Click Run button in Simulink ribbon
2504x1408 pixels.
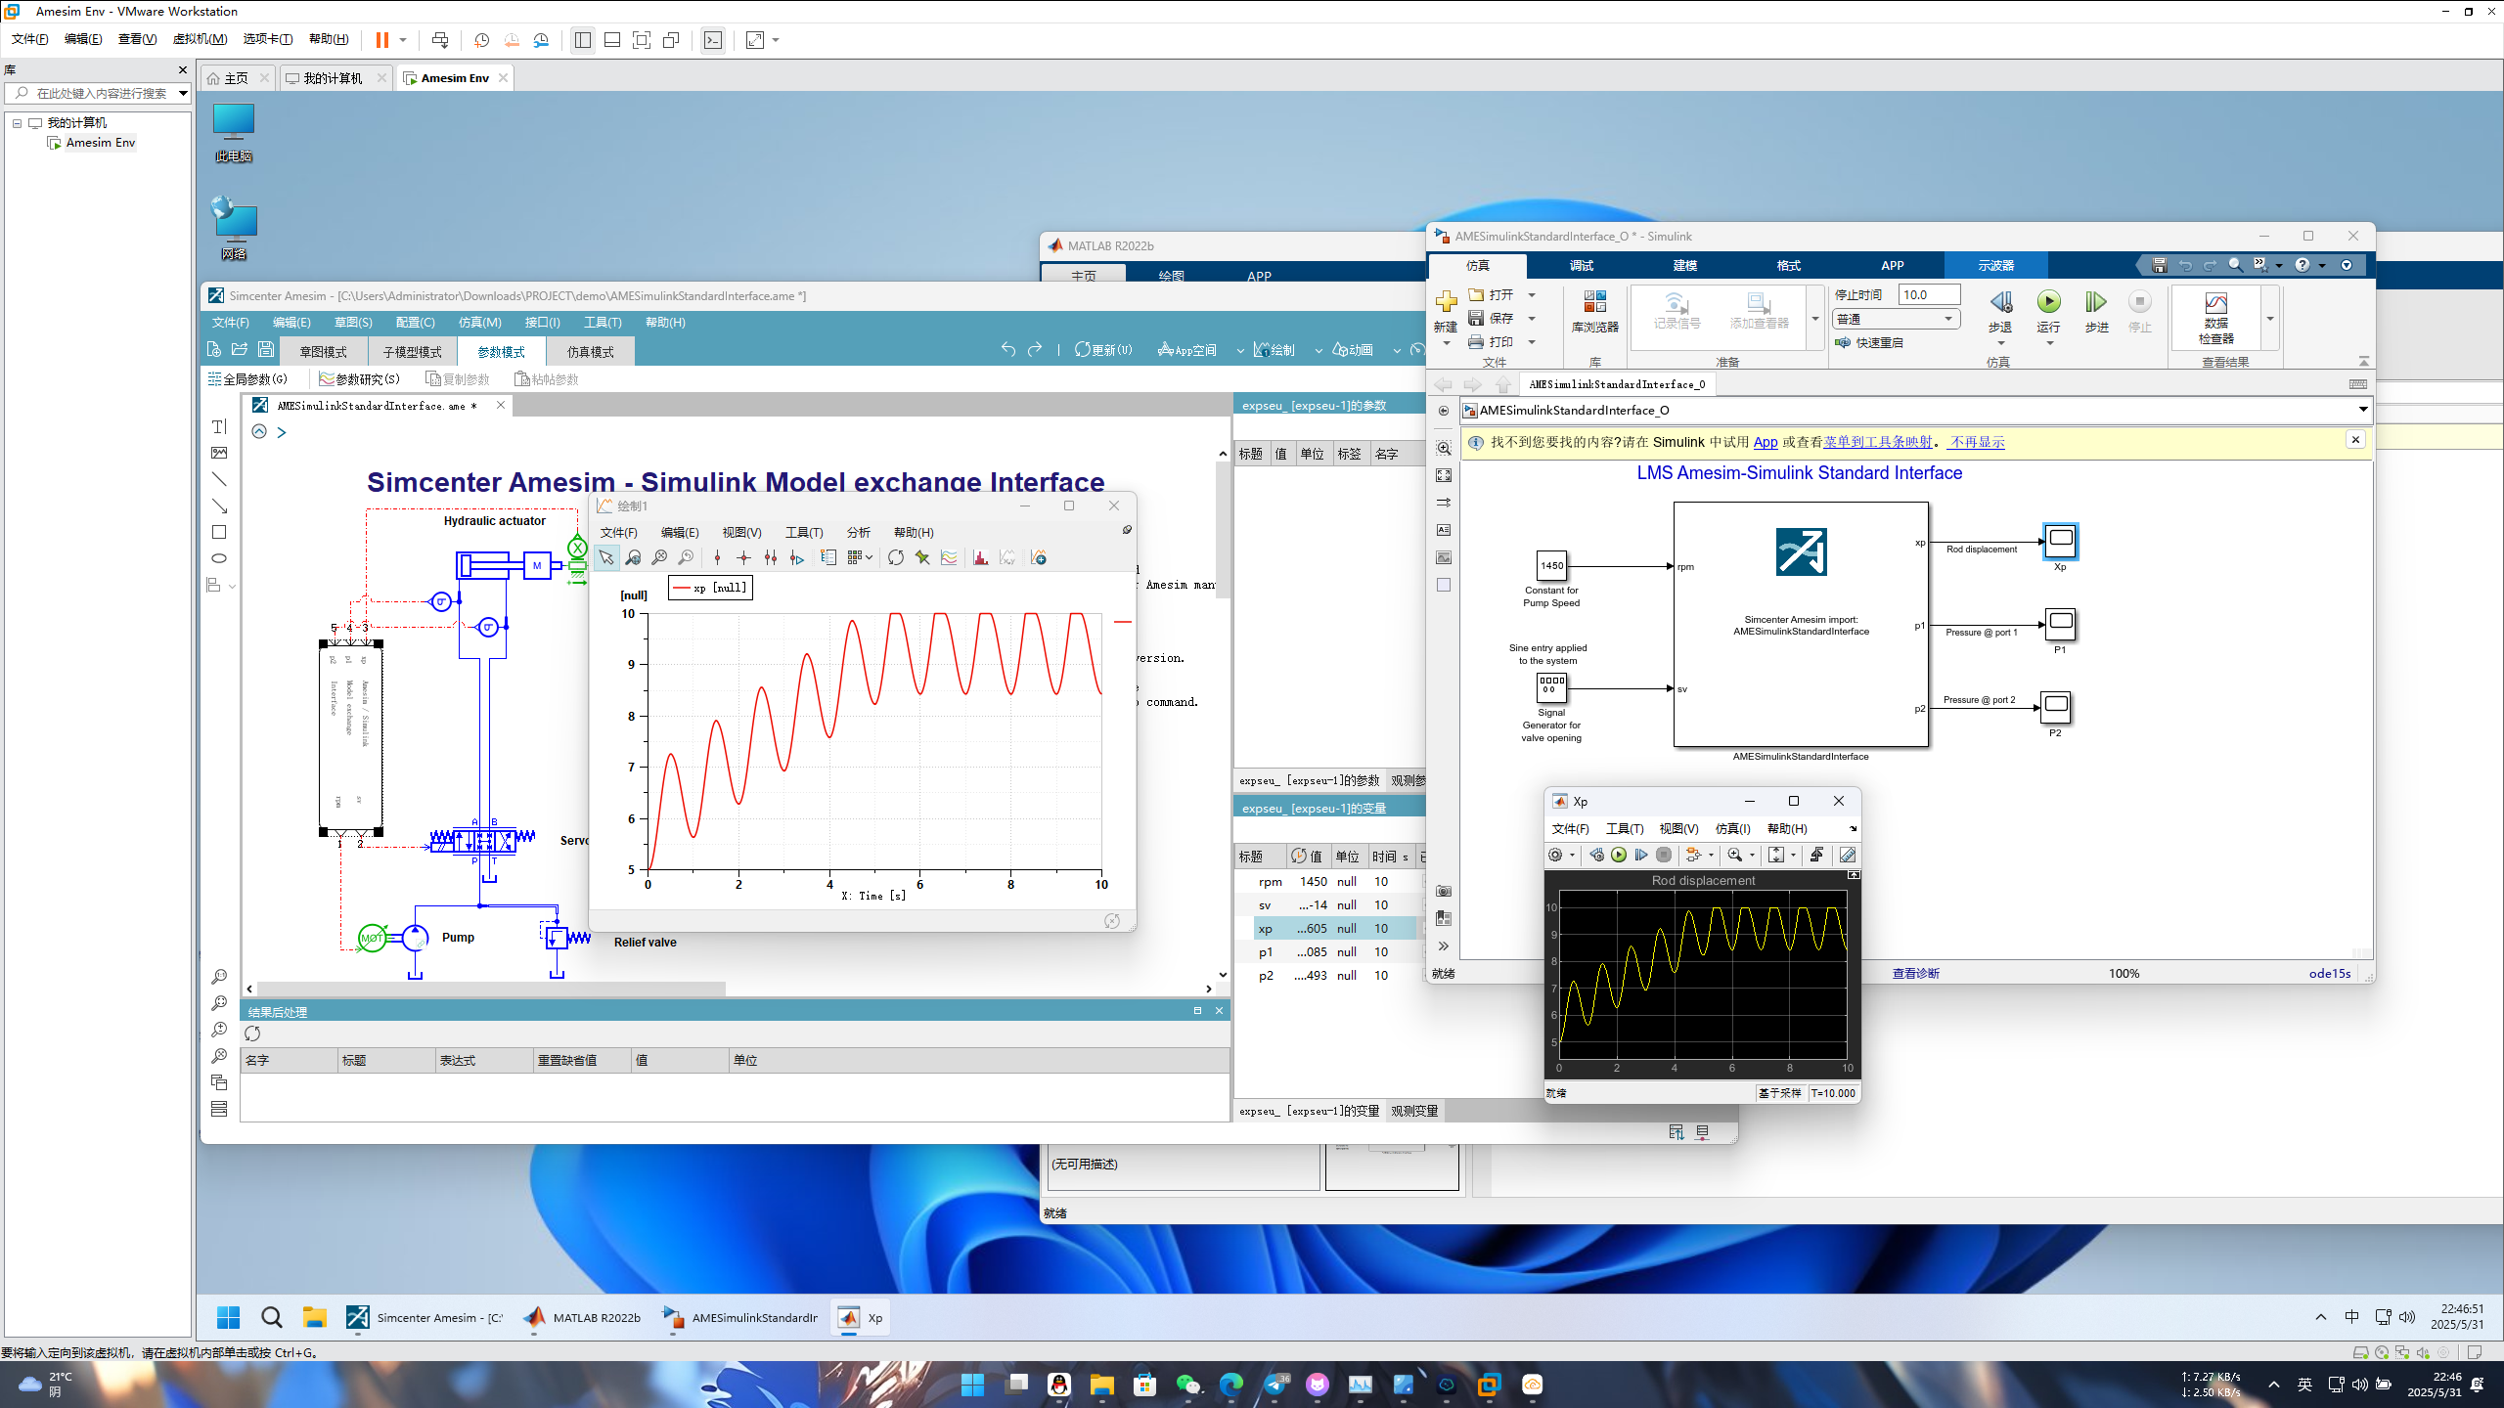pyautogui.click(x=2048, y=311)
